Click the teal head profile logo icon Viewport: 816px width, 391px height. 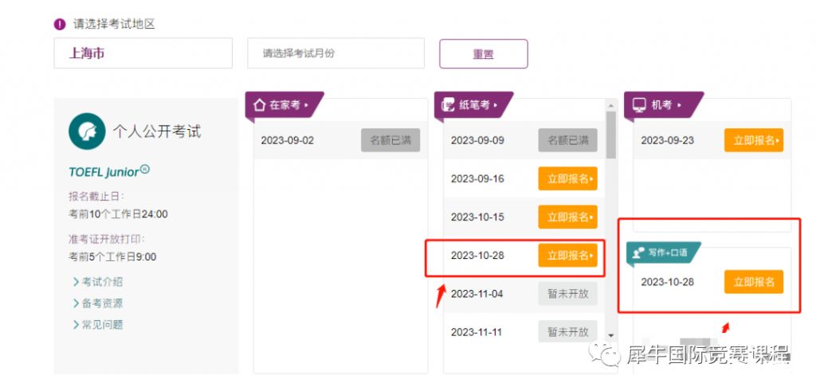(87, 131)
